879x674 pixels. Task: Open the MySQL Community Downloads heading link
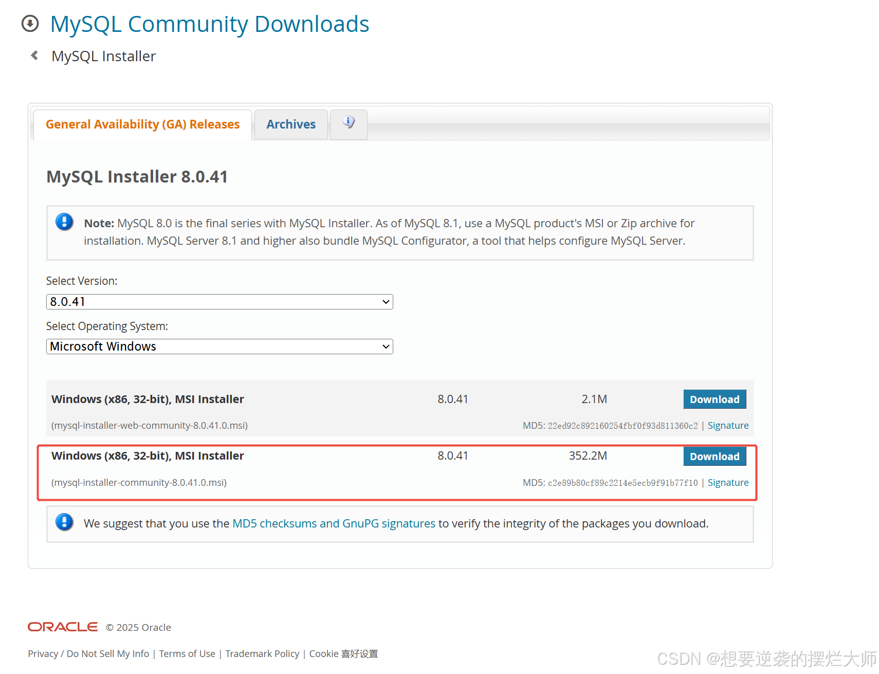(210, 24)
